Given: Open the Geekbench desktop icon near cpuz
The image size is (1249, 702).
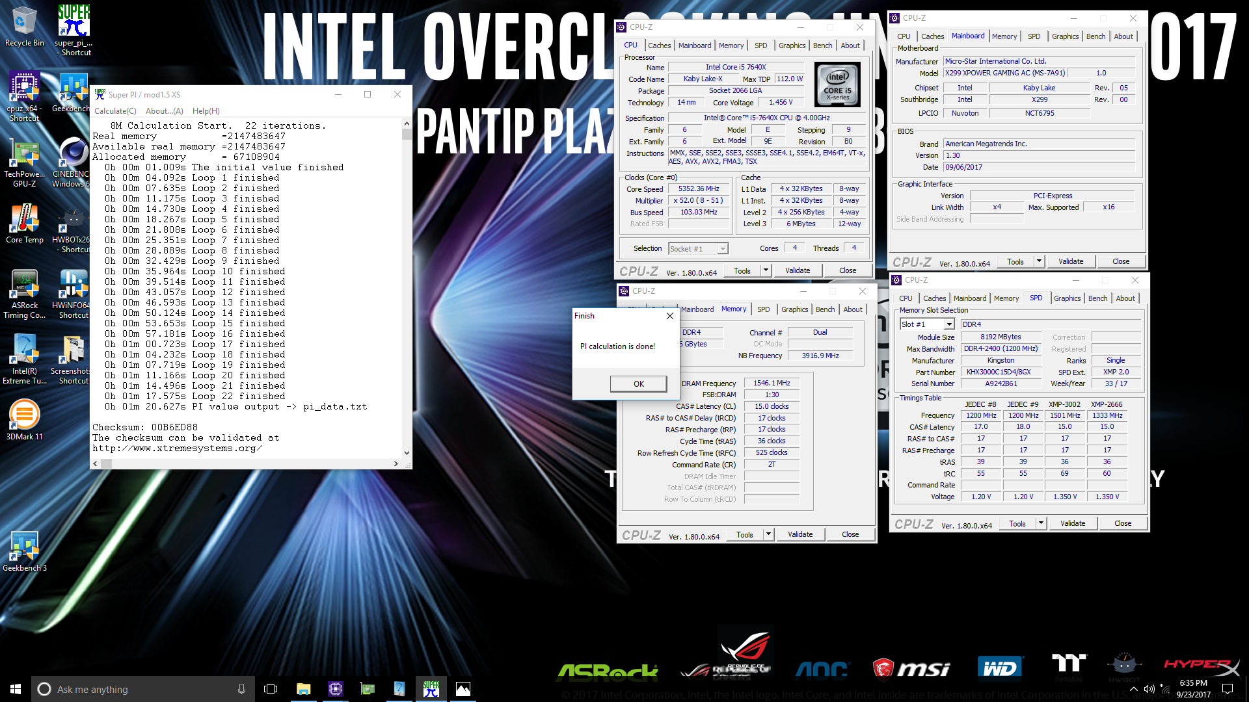Looking at the screenshot, I should pyautogui.click(x=72, y=93).
